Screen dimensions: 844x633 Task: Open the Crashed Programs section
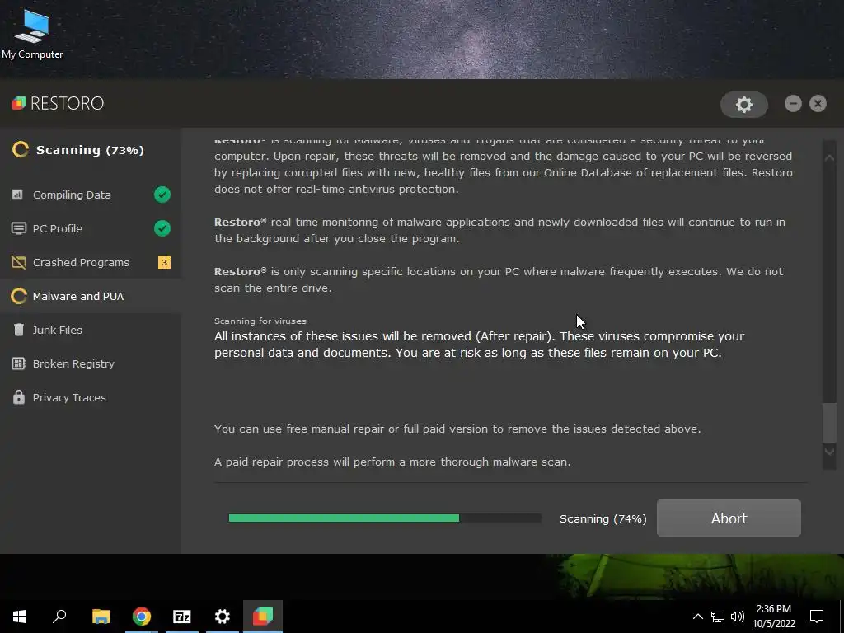[x=91, y=262]
